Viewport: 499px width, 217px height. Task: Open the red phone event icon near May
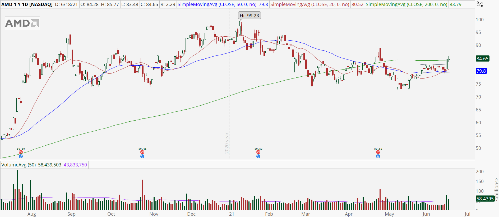[x=378, y=152]
